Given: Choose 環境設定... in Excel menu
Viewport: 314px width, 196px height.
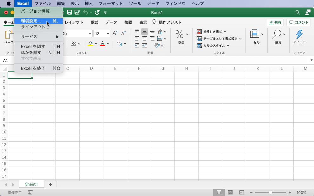Looking at the screenshot, I should (38, 21).
